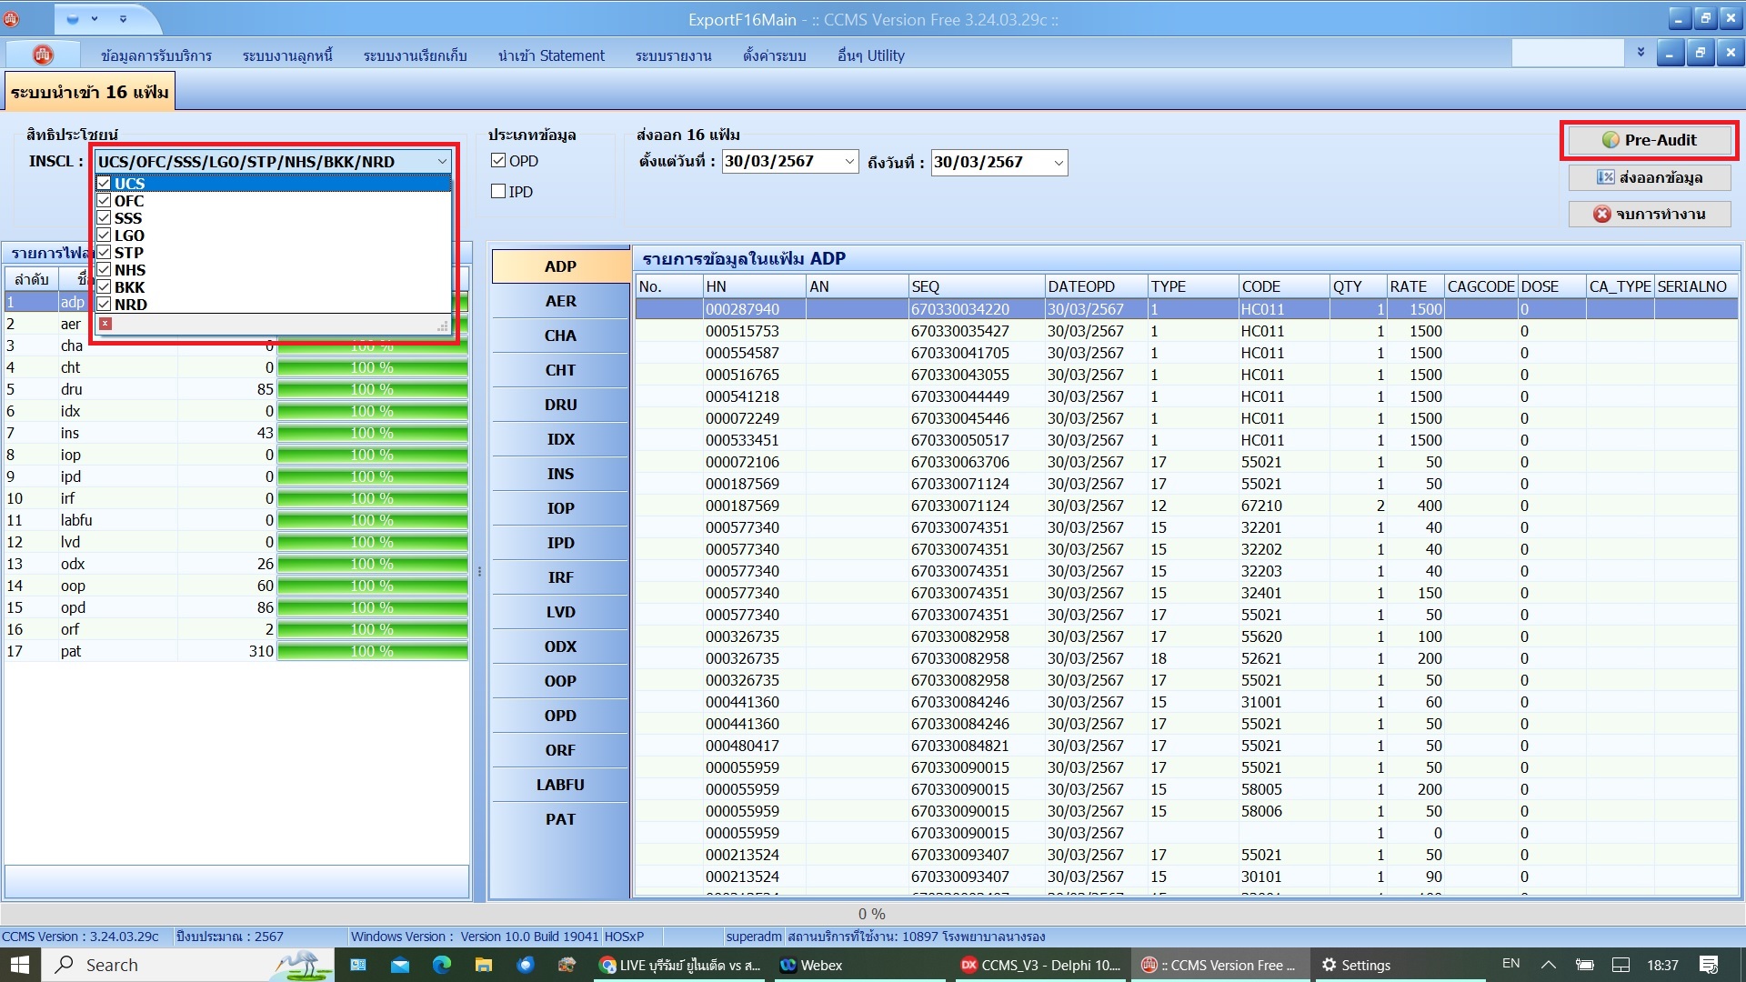Image resolution: width=1746 pixels, height=982 pixels.
Task: Click progress bar for pat row
Action: 373,651
